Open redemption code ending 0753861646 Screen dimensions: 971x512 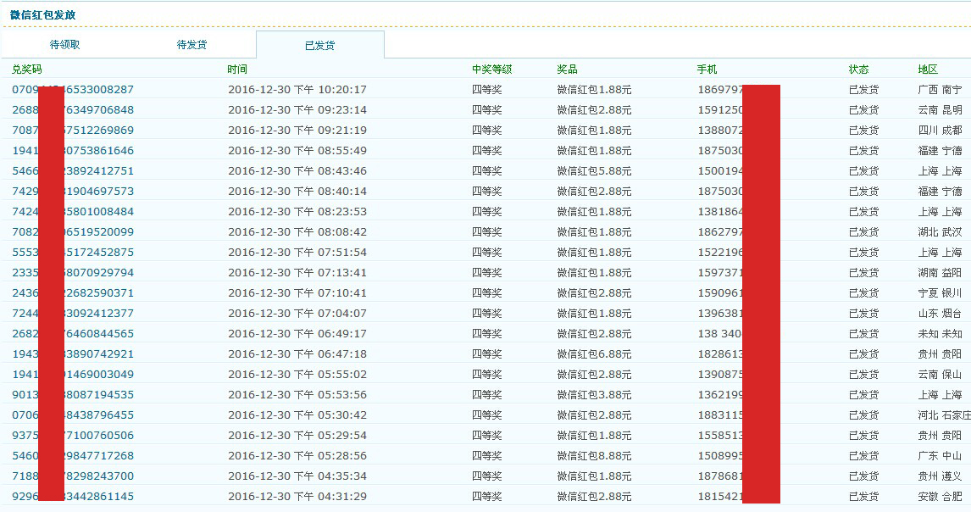point(73,151)
